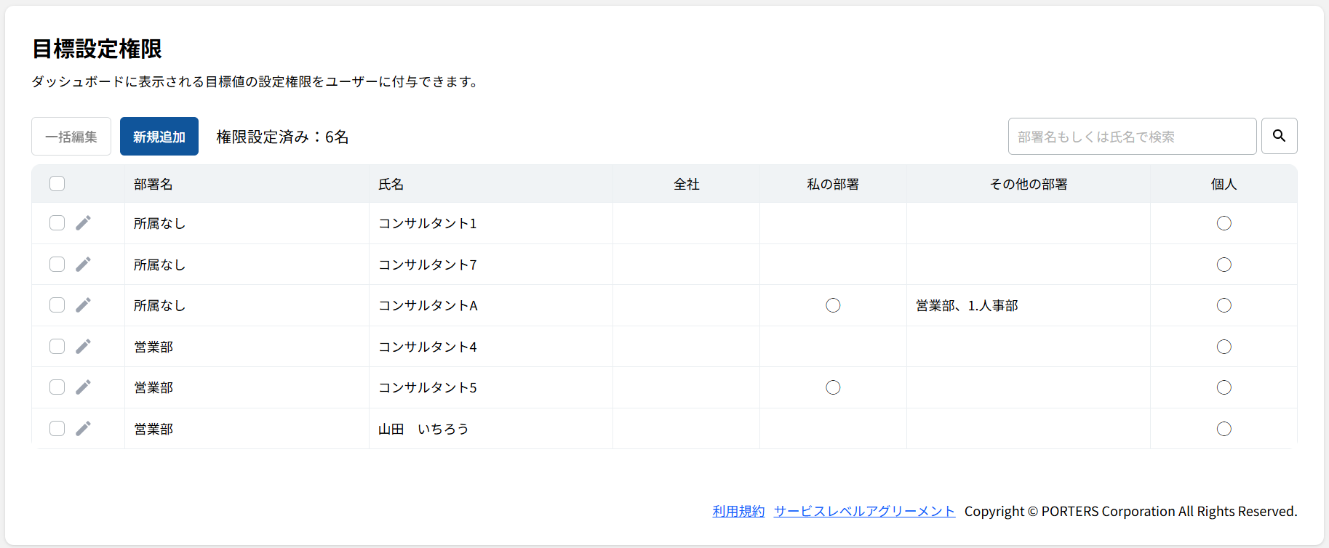1329x548 pixels.
Task: Edit 山田 いちろう row using pencil icon
Action: click(84, 429)
